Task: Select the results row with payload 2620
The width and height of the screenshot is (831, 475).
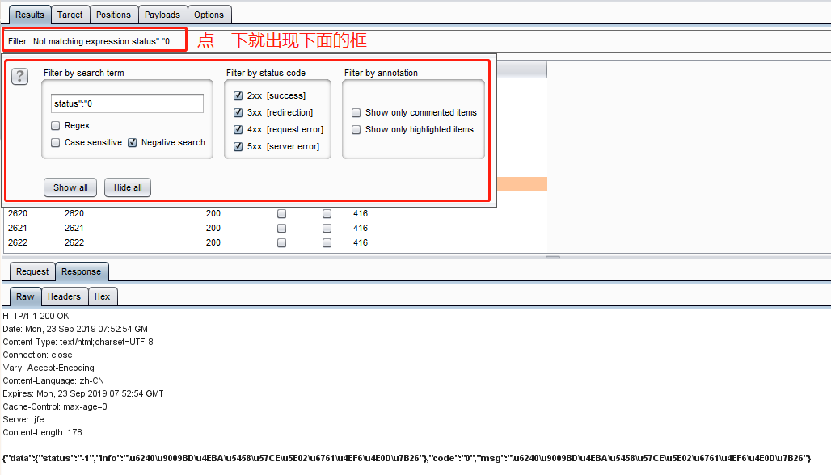Action: coord(275,213)
